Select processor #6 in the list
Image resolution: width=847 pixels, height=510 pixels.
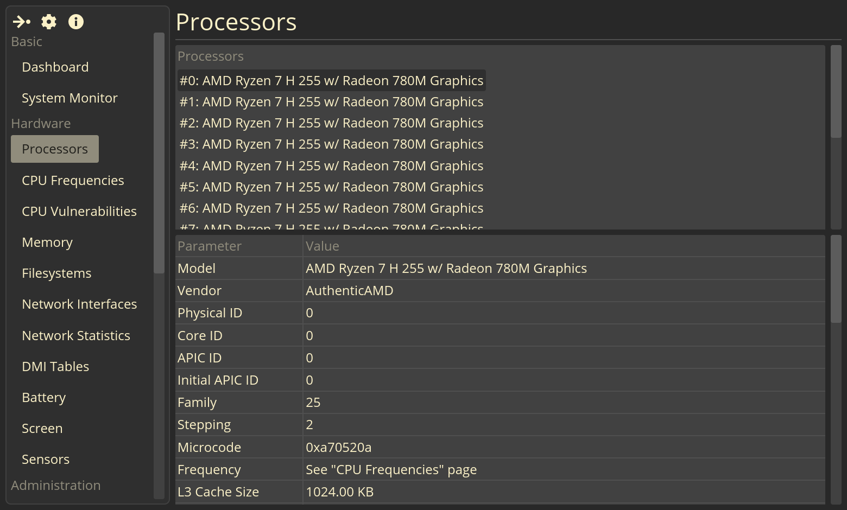331,208
